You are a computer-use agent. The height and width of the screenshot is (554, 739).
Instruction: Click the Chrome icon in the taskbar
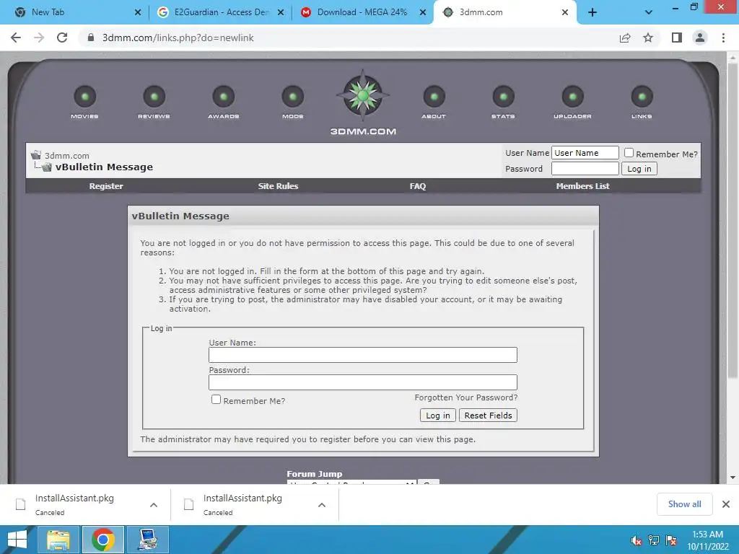coord(103,540)
